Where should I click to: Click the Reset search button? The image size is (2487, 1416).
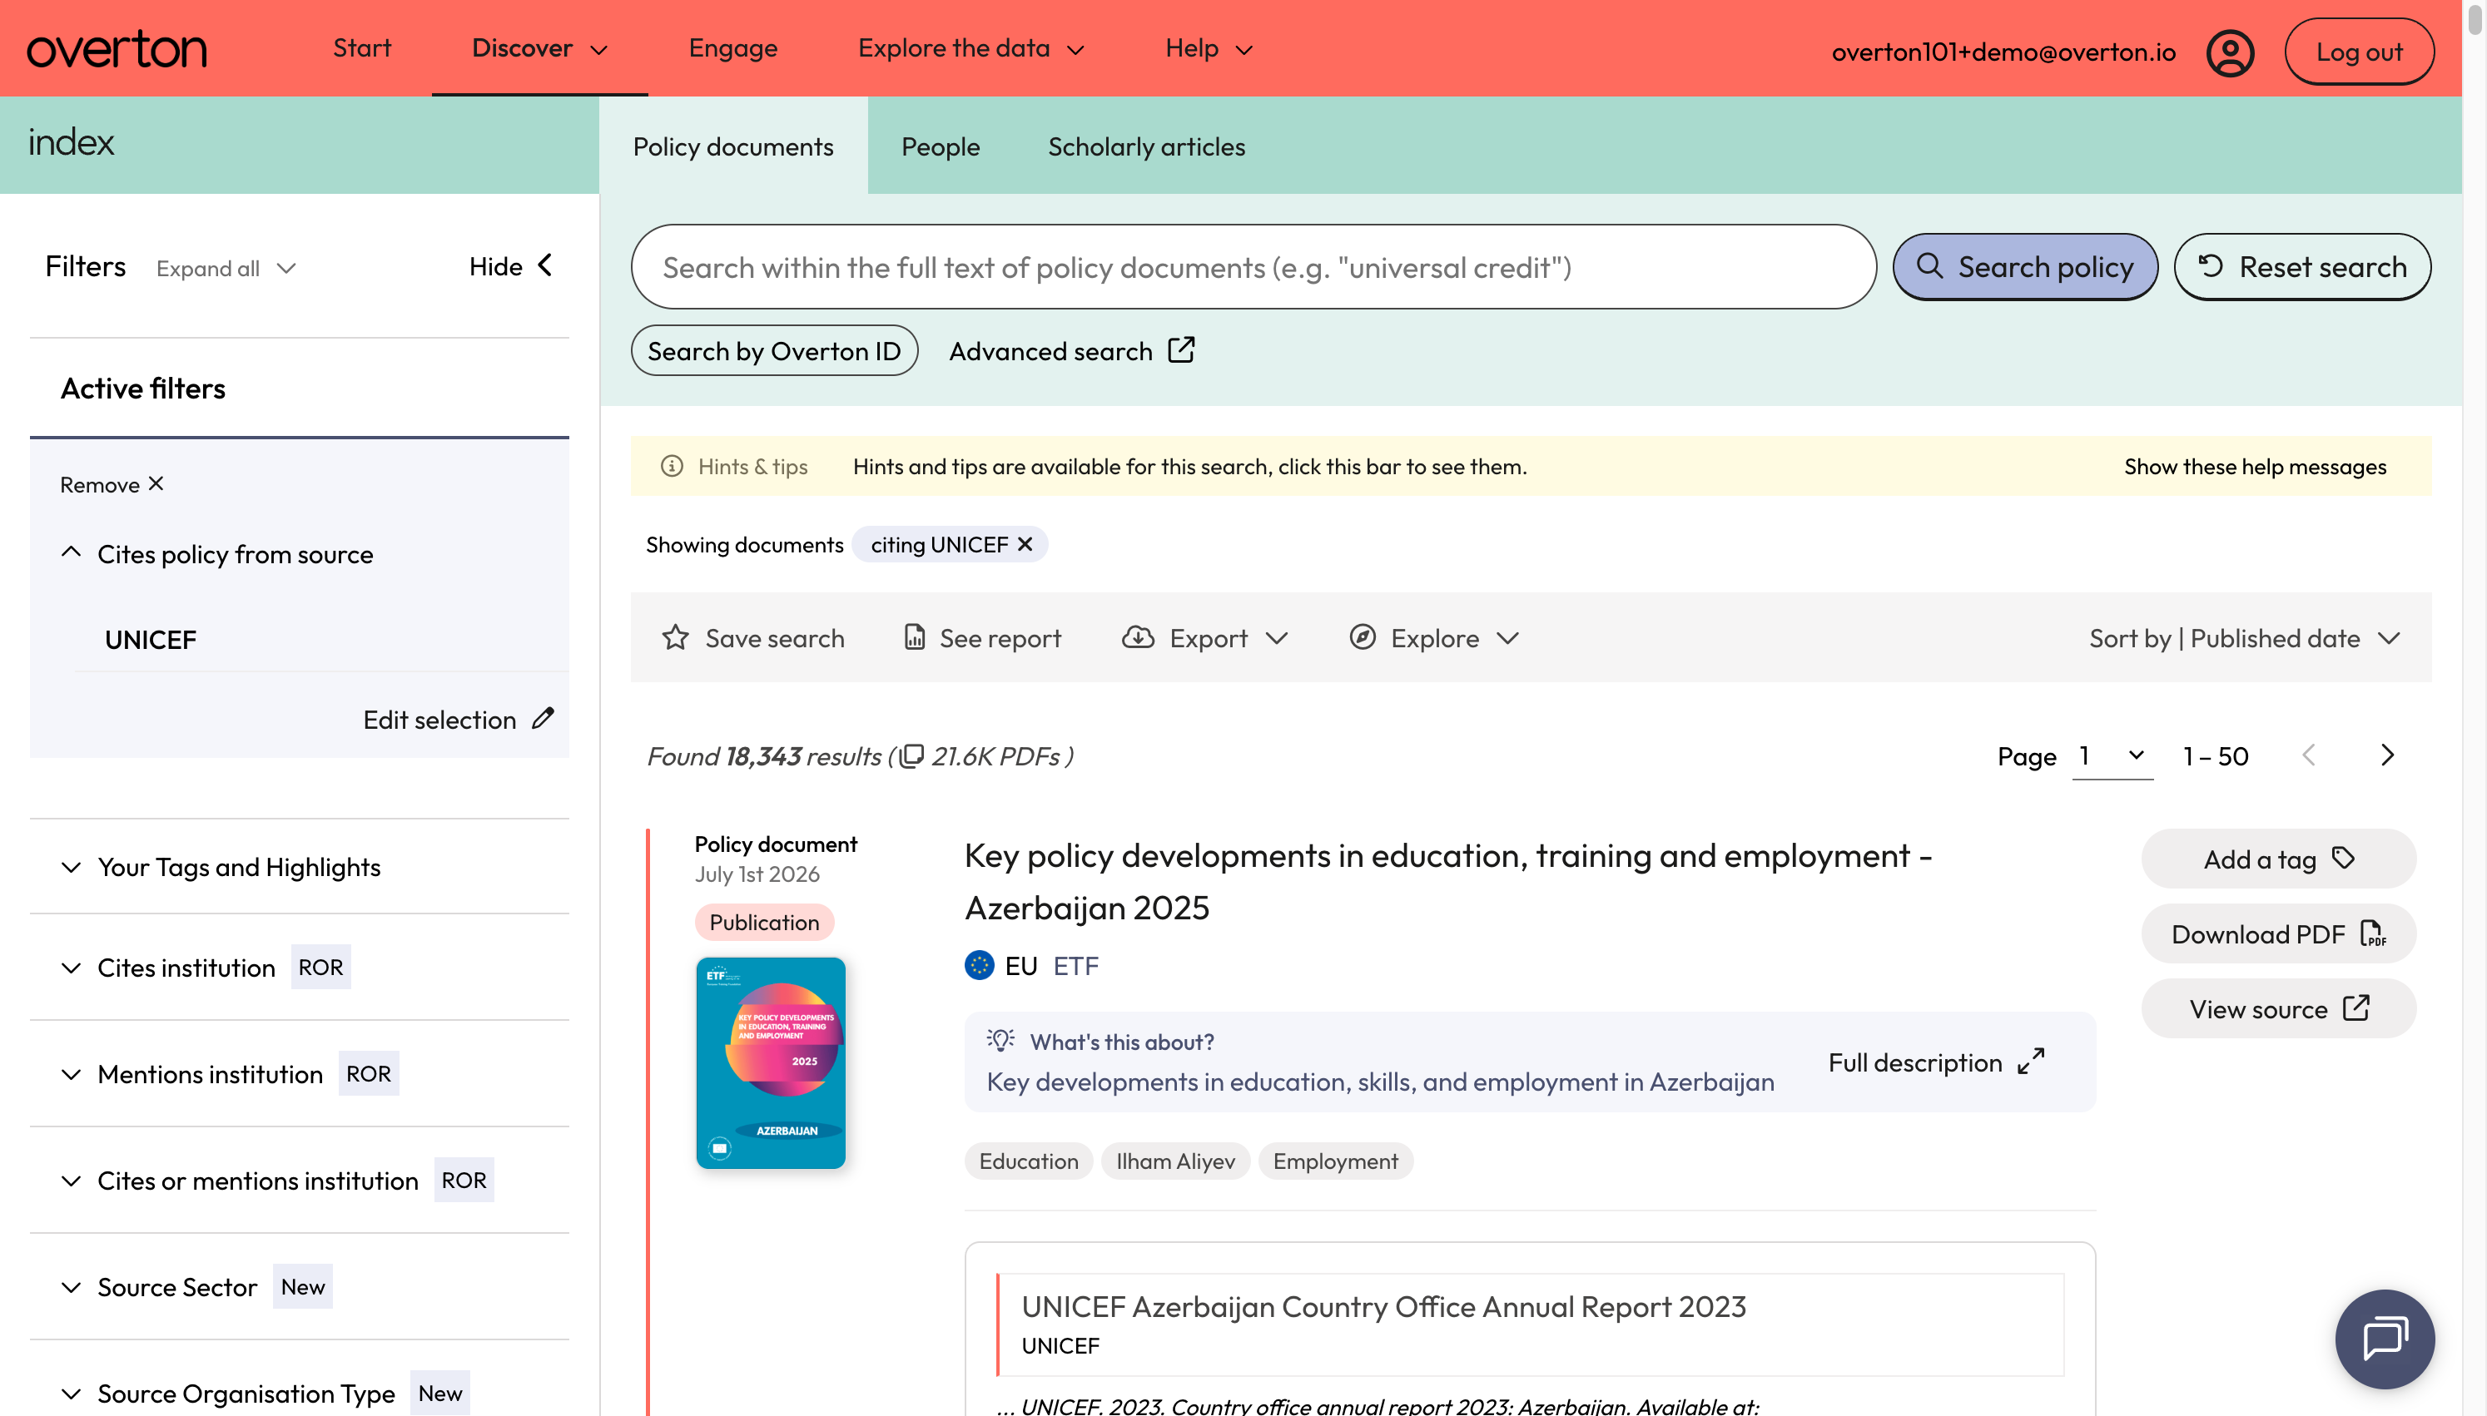tap(2301, 267)
